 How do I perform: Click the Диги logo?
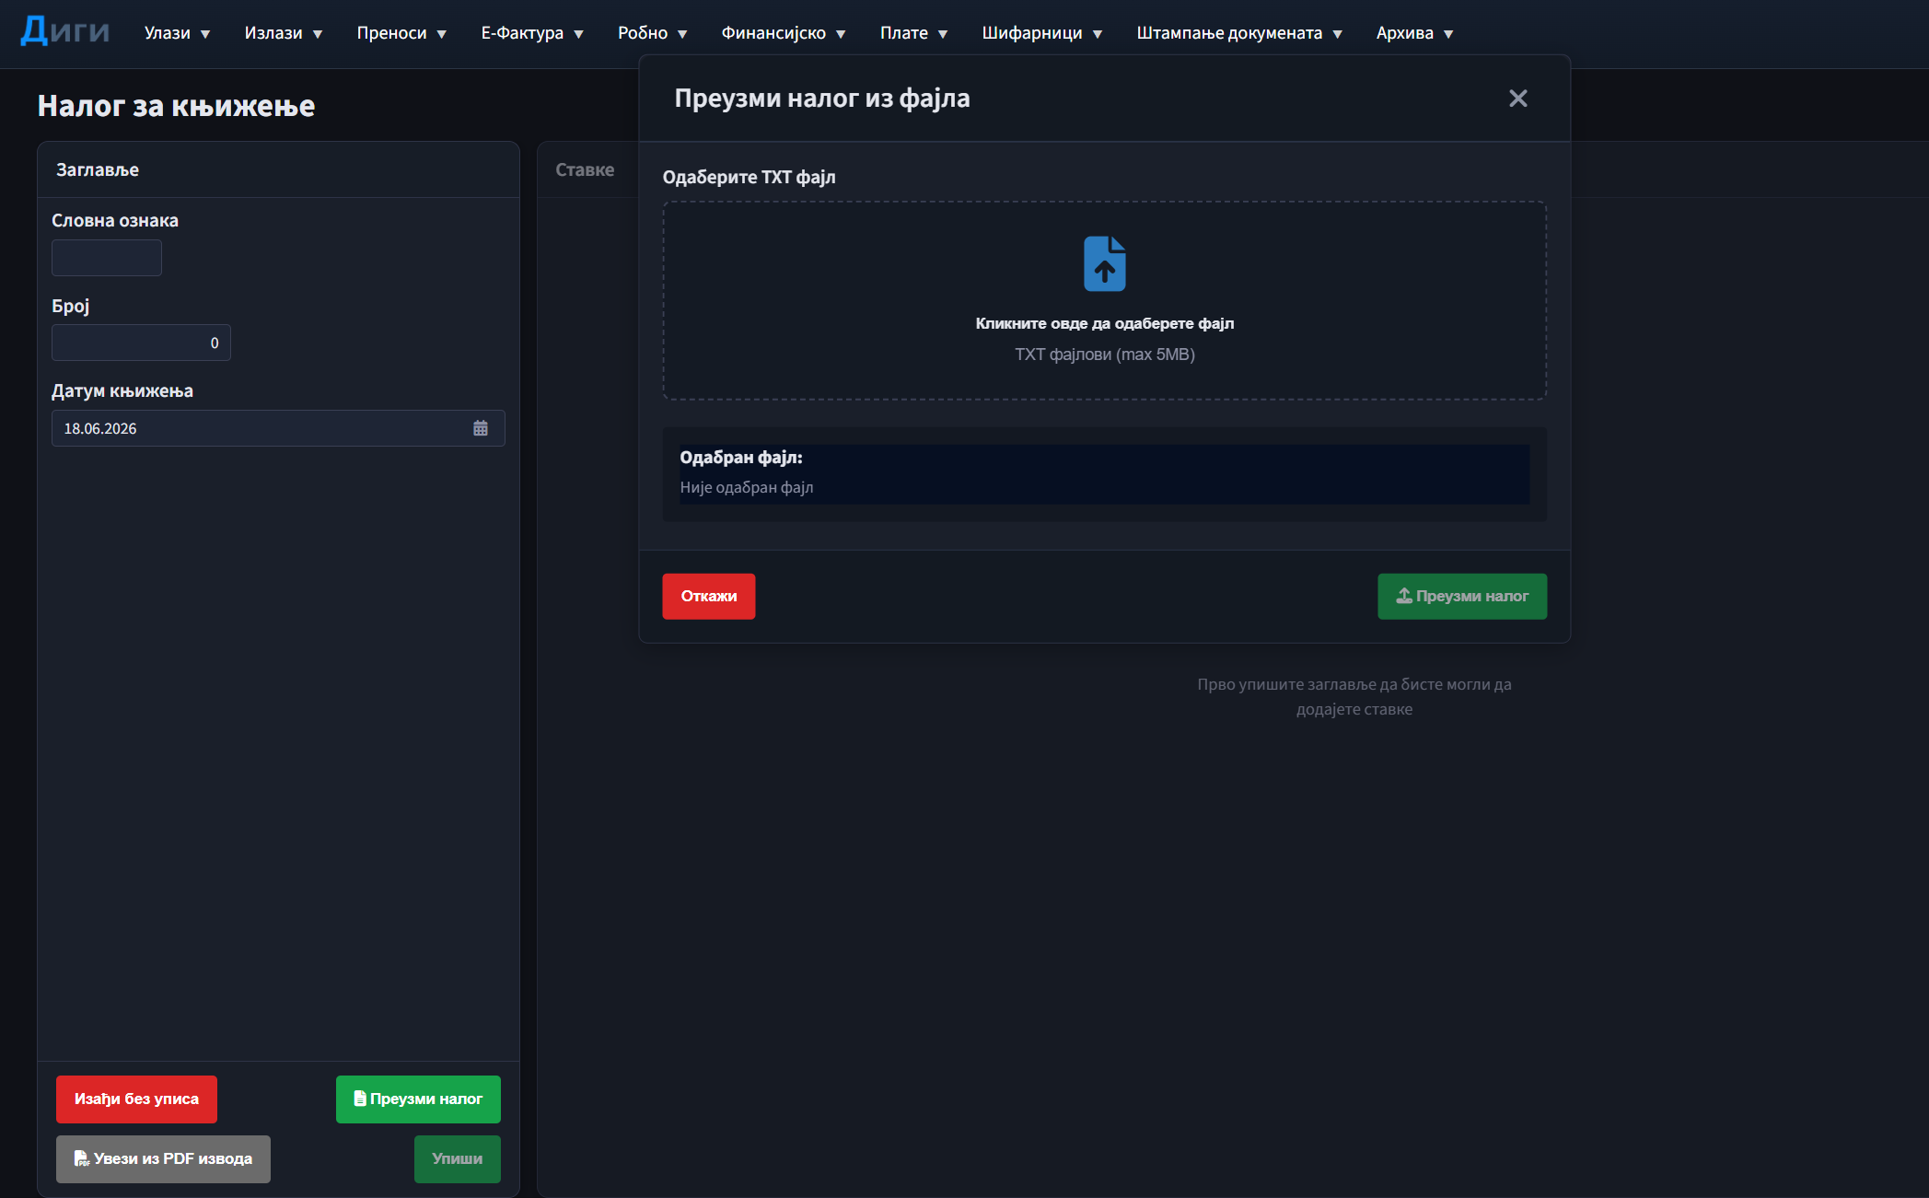[x=65, y=31]
